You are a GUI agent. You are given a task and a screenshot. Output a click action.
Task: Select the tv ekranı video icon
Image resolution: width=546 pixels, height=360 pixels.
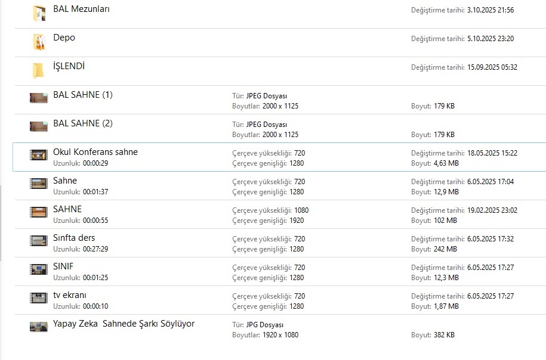(x=39, y=297)
